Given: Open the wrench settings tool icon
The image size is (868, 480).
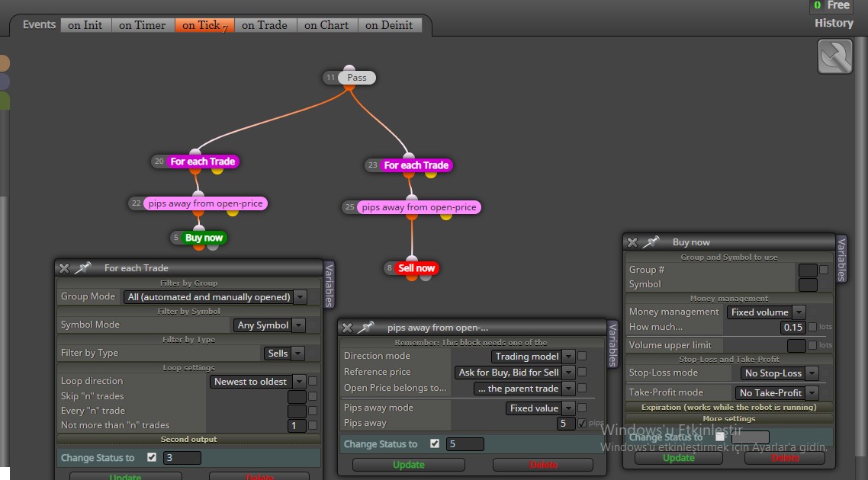Looking at the screenshot, I should [x=834, y=56].
